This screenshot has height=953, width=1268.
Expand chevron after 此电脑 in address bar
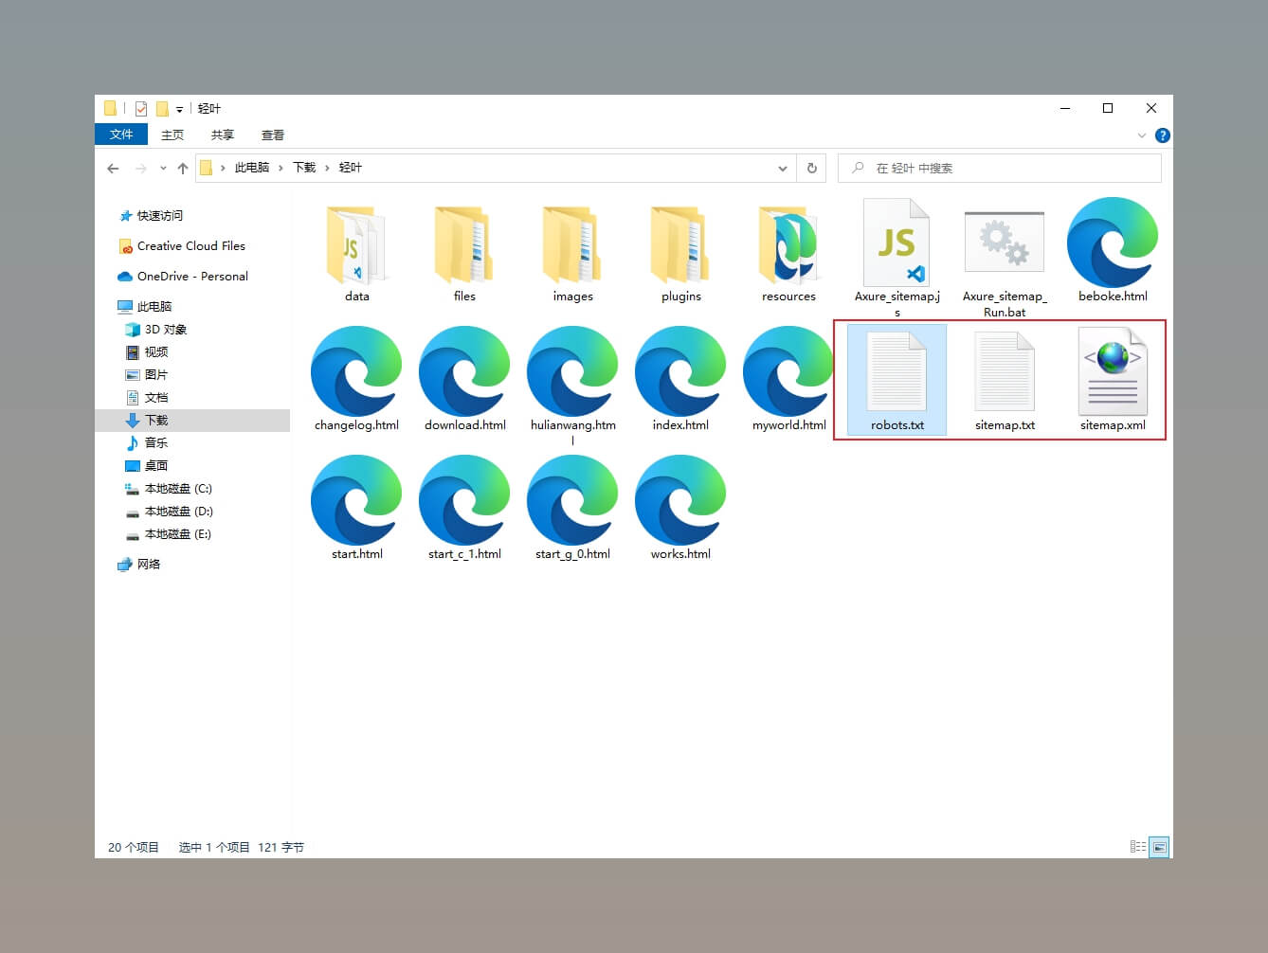pos(281,168)
